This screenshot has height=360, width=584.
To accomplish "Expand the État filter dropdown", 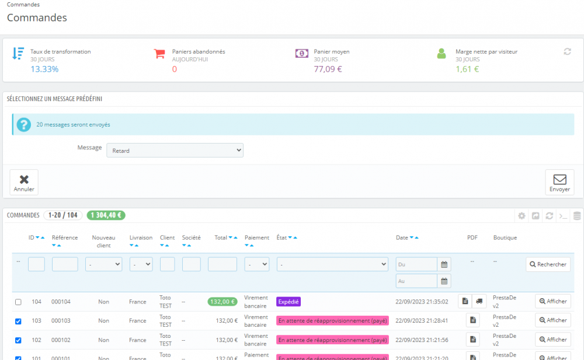I will click(x=332, y=264).
